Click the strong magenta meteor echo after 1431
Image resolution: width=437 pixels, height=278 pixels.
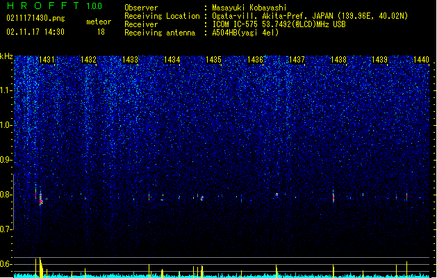coord(41,199)
